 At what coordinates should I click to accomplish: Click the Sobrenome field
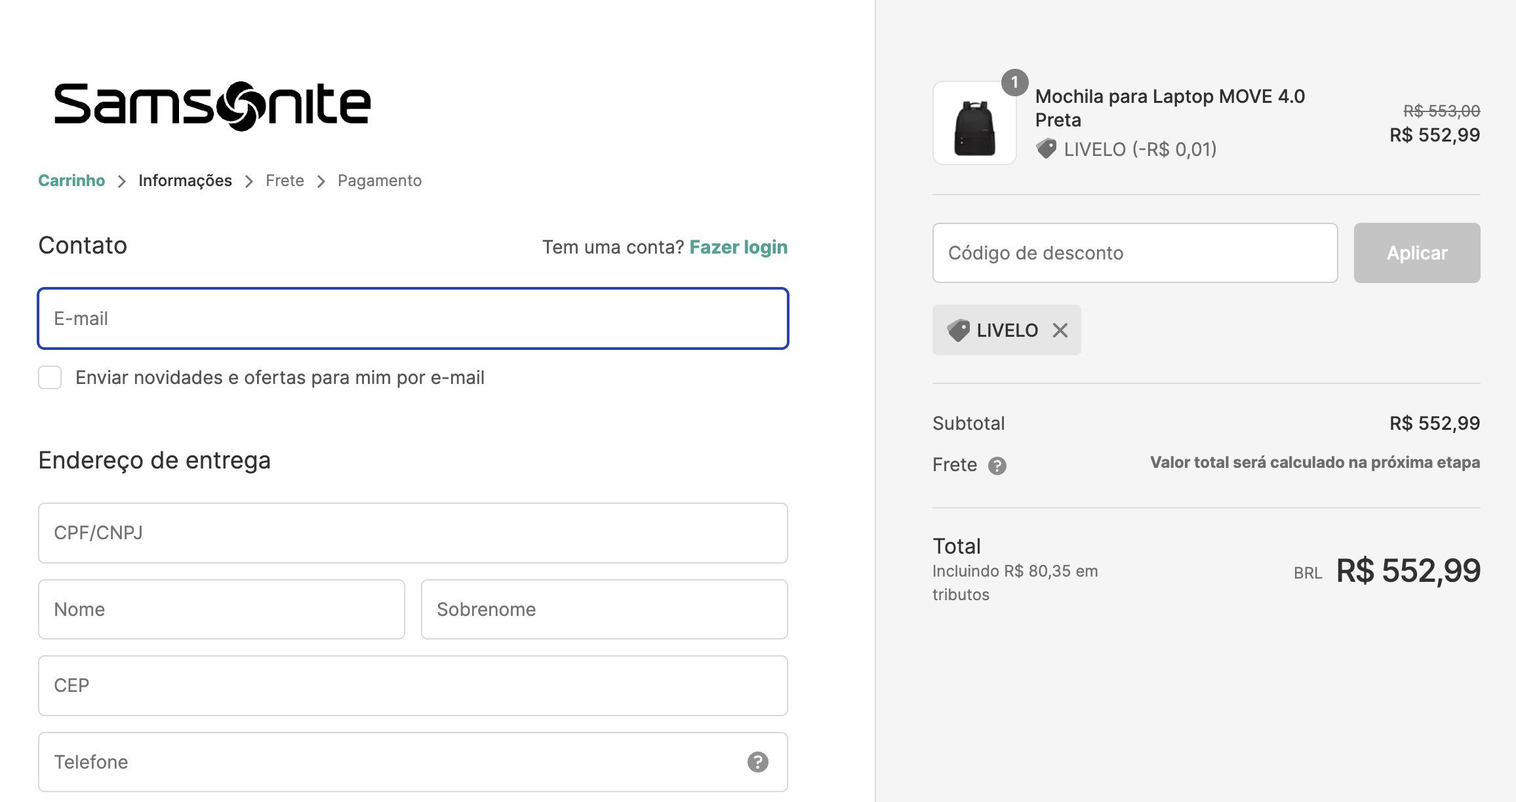(x=605, y=609)
